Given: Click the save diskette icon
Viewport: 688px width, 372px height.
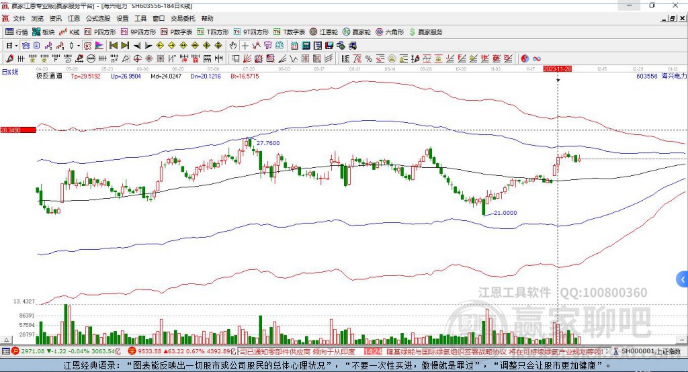Looking at the screenshot, I should (329, 46).
